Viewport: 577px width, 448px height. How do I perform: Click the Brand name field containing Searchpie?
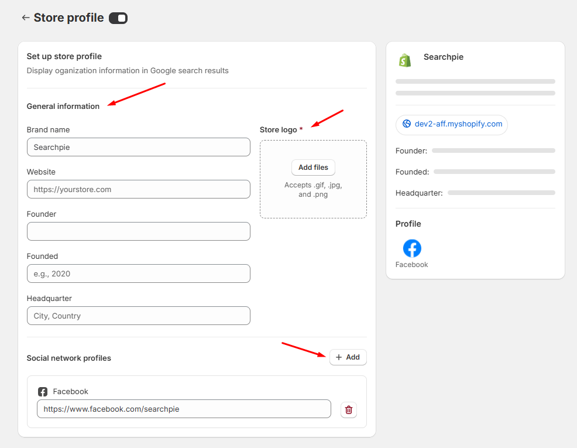[x=138, y=147]
